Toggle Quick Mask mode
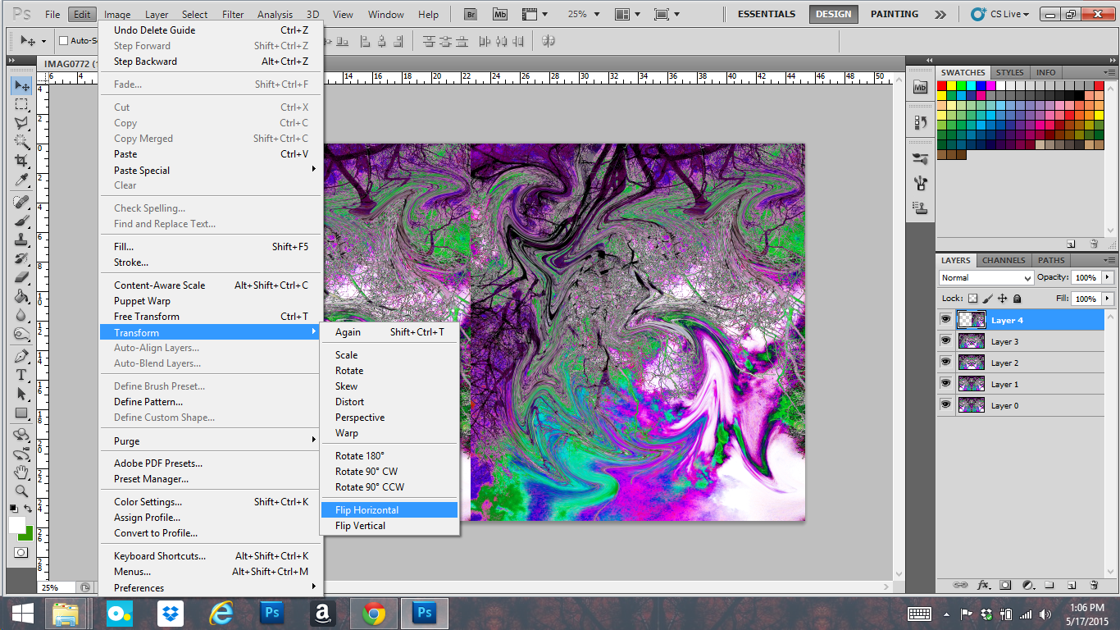 pos(21,552)
